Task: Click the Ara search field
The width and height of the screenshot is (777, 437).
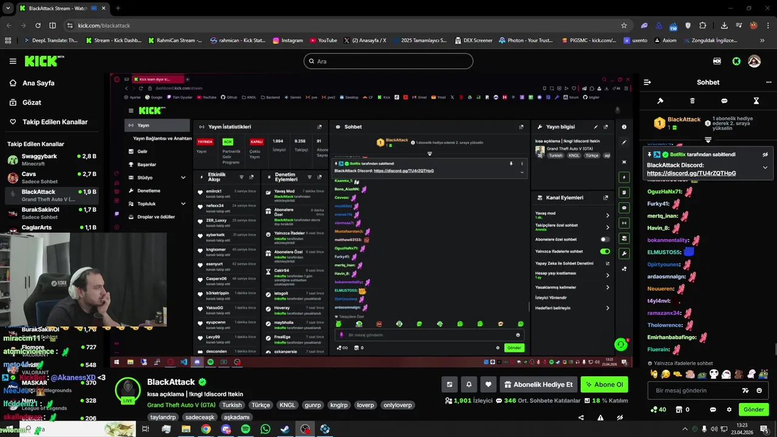Action: coord(388,61)
